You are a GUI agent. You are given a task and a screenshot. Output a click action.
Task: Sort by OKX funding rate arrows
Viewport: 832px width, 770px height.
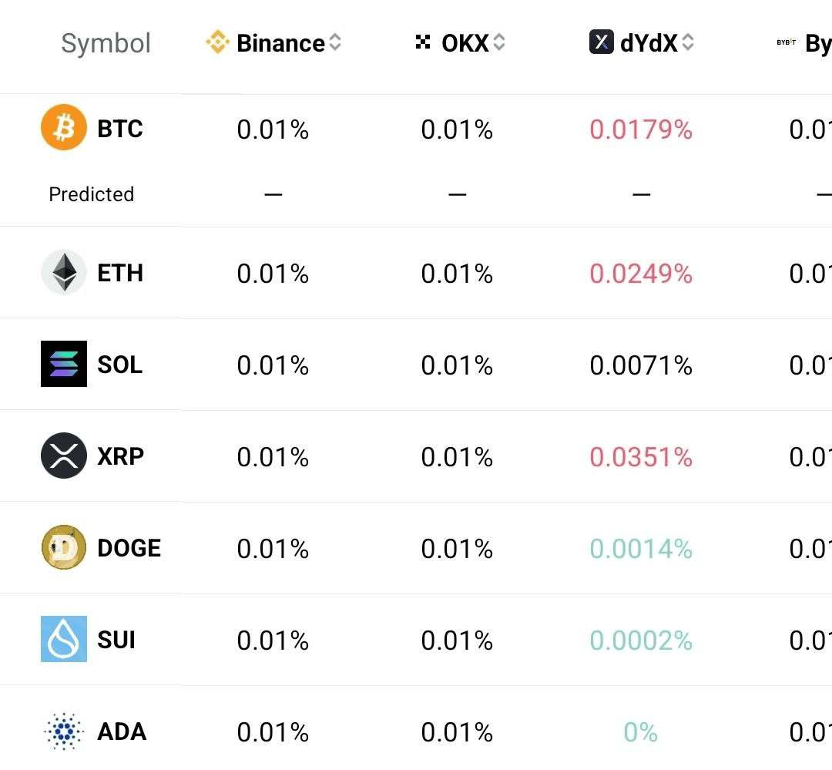498,42
